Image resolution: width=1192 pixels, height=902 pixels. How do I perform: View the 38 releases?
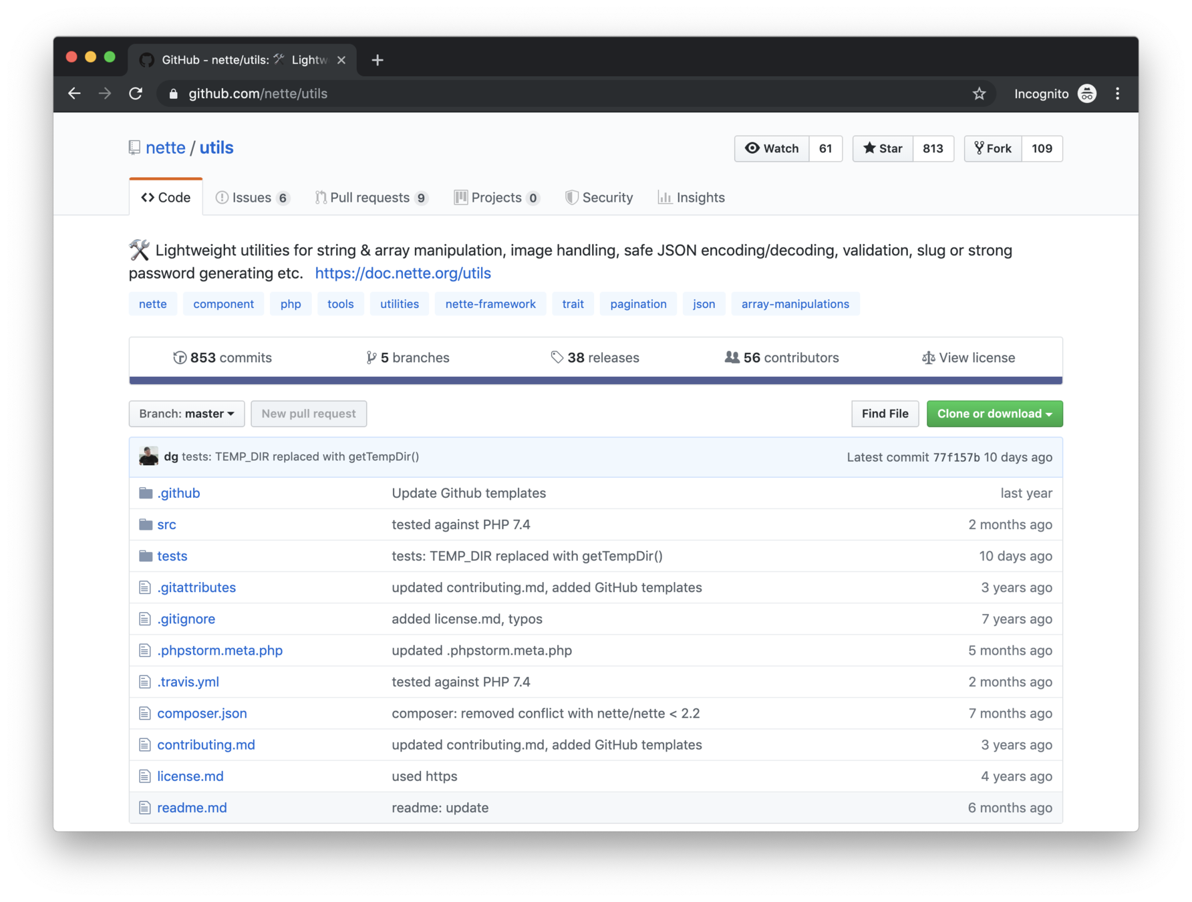pos(595,357)
